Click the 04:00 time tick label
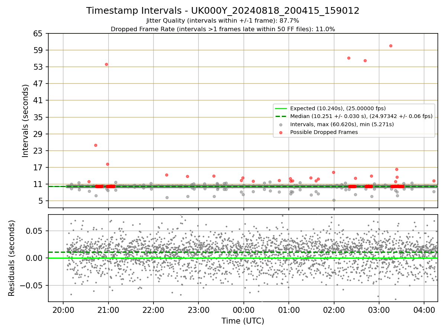446x334 pixels. 424,310
